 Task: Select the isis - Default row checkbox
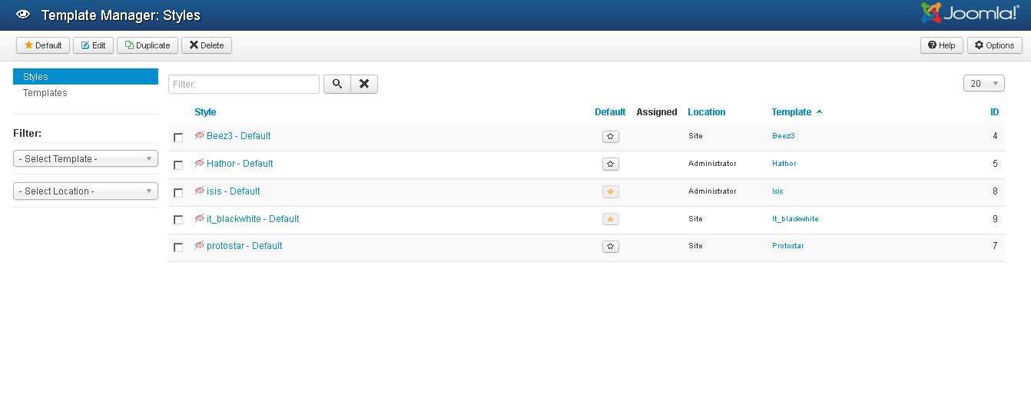tap(178, 193)
